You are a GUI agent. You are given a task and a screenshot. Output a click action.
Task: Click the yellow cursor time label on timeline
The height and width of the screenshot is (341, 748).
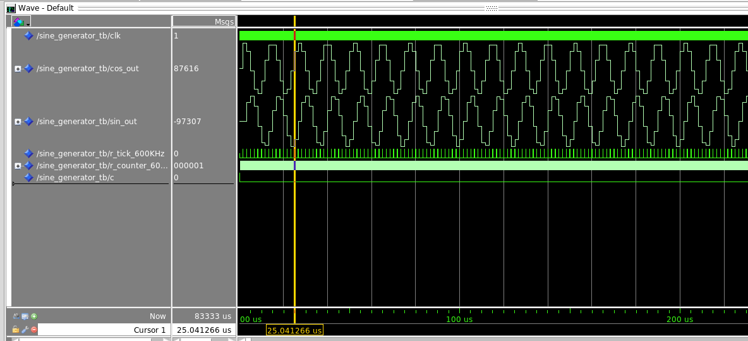point(294,330)
